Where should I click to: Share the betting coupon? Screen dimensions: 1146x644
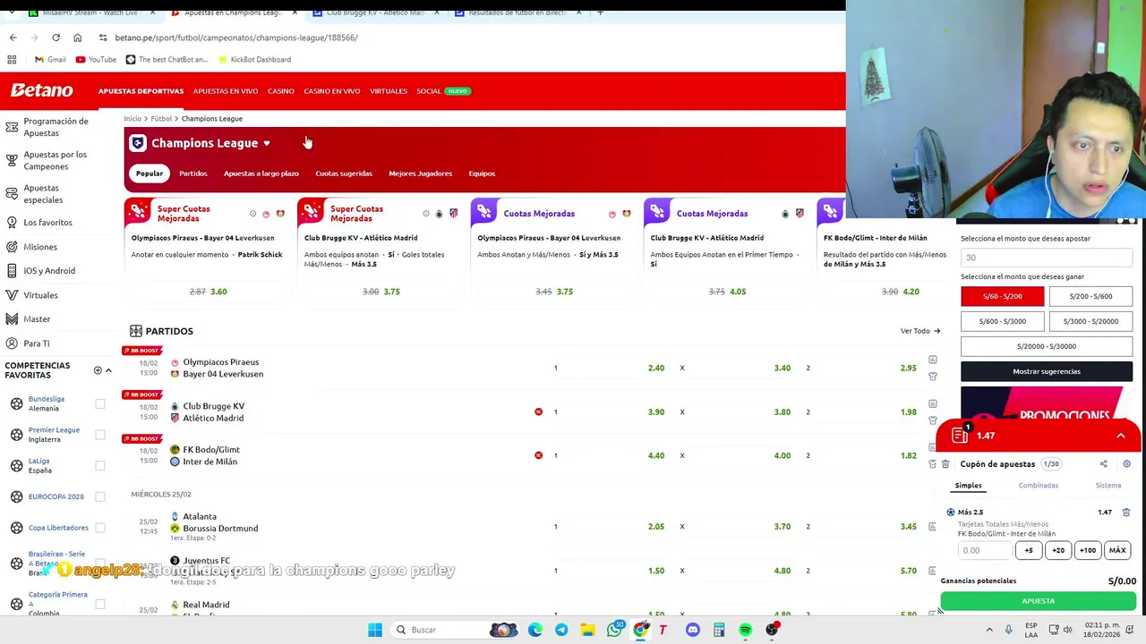click(x=1103, y=464)
